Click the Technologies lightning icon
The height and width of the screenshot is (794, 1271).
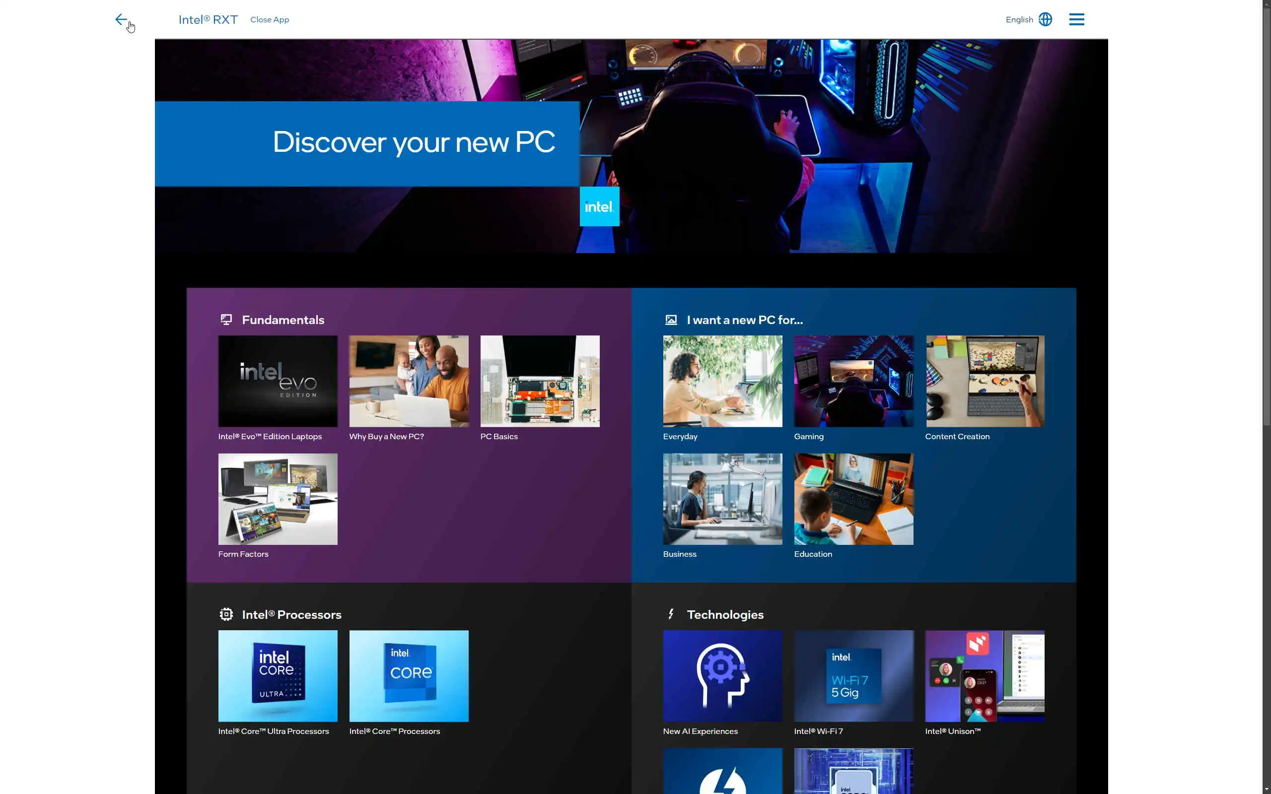coord(671,614)
